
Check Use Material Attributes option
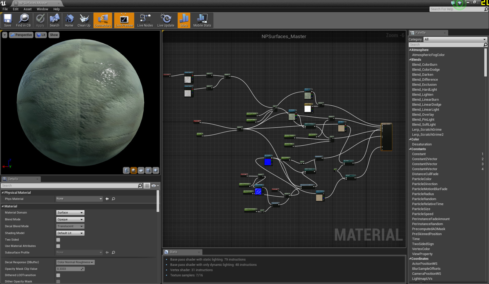pos(58,246)
